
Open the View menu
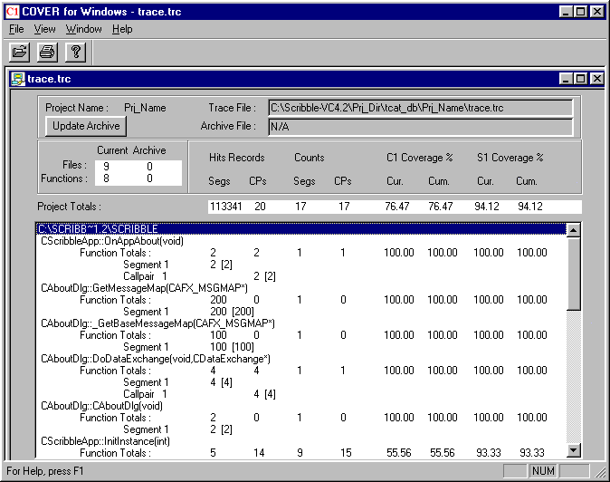tap(44, 29)
